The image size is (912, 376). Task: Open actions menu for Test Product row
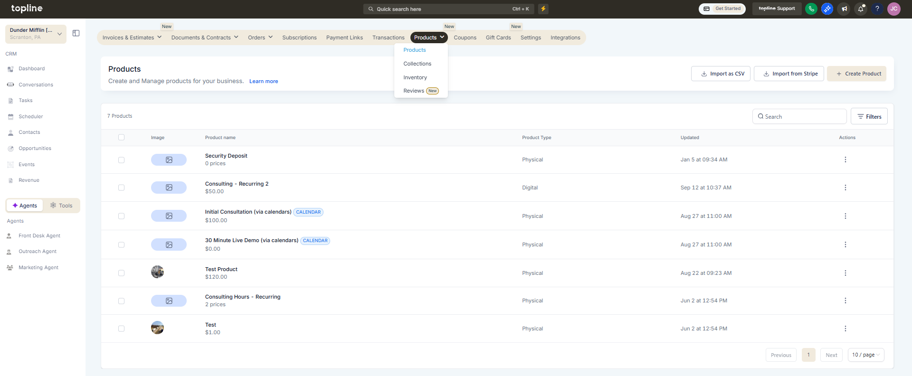(x=845, y=273)
